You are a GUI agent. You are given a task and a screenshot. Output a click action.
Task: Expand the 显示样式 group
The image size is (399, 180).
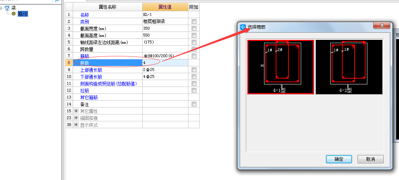click(x=76, y=125)
